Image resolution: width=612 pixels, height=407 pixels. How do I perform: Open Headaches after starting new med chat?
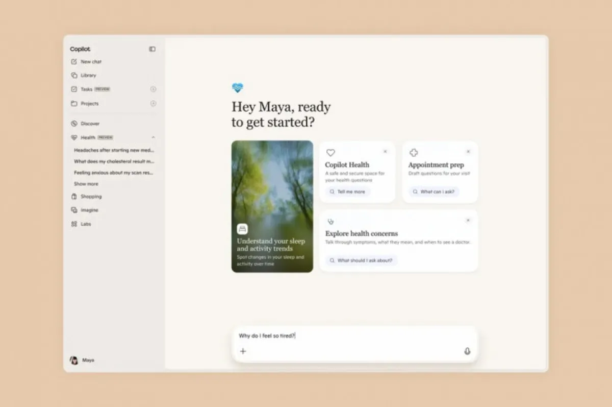tap(114, 151)
